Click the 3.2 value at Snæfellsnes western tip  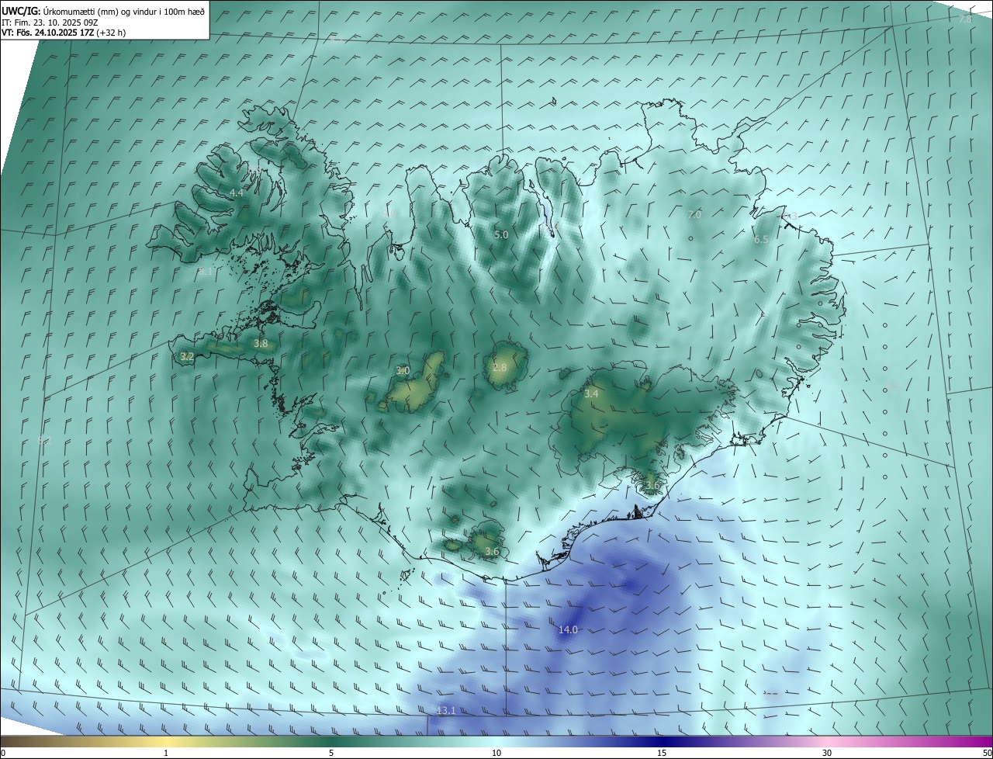click(187, 357)
